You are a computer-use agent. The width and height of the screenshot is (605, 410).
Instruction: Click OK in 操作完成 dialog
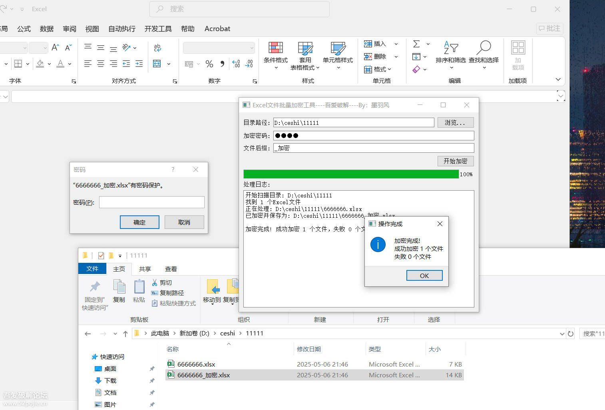pyautogui.click(x=424, y=276)
